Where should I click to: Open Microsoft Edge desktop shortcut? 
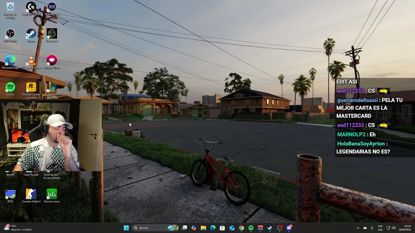click(x=10, y=62)
